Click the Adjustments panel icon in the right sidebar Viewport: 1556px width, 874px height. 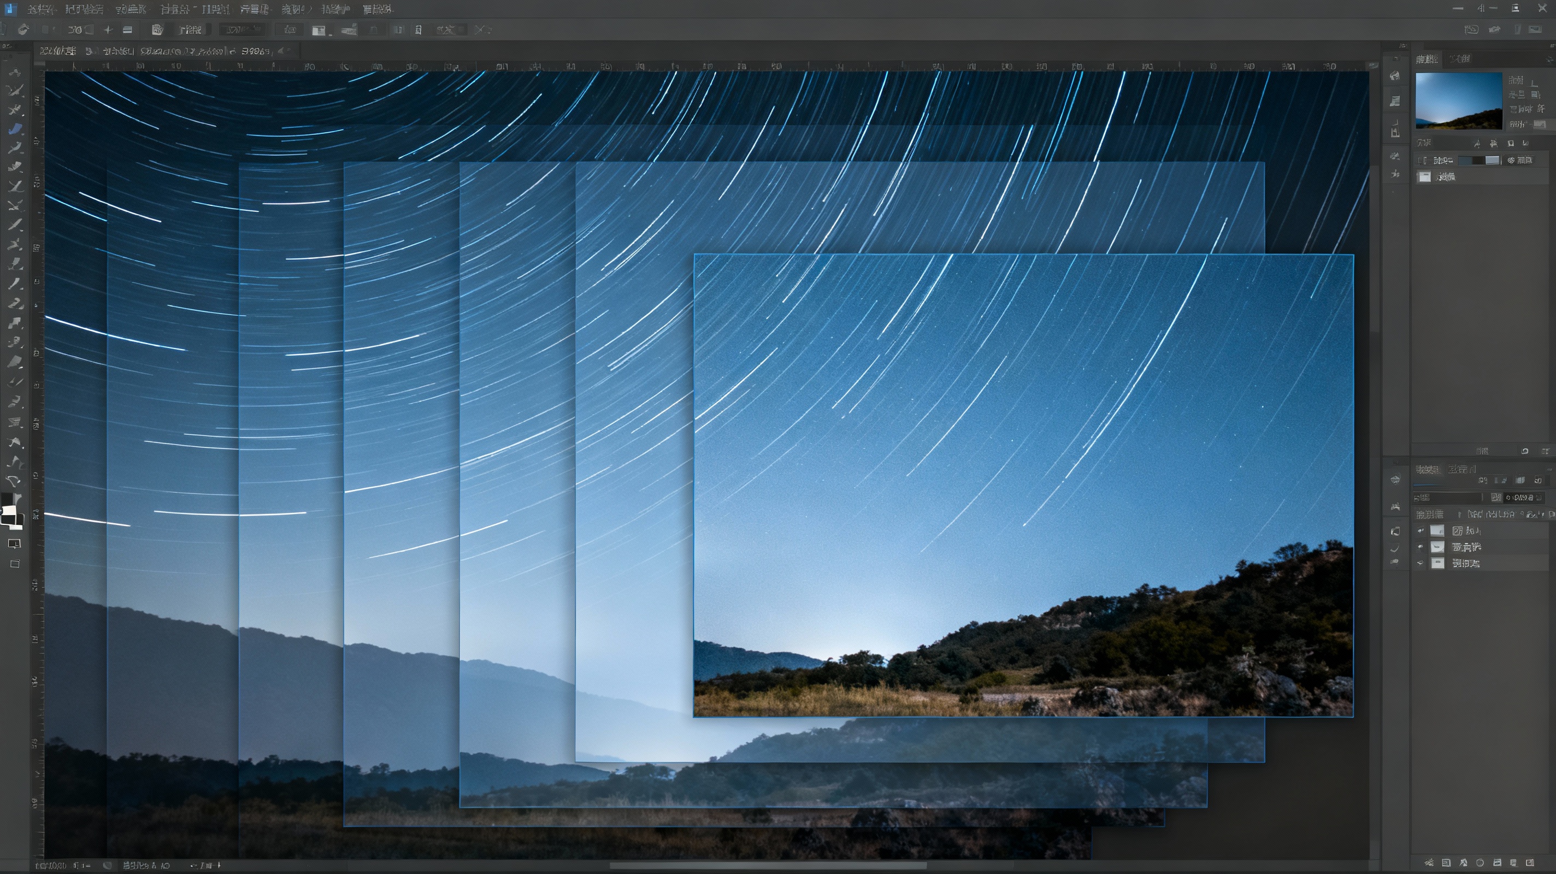pos(1395,75)
